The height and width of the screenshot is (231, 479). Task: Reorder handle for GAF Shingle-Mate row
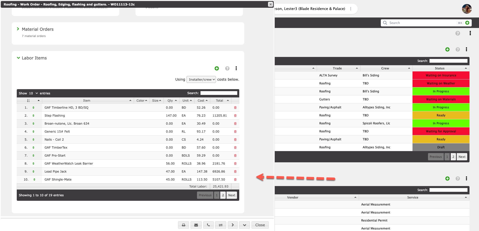click(x=34, y=180)
